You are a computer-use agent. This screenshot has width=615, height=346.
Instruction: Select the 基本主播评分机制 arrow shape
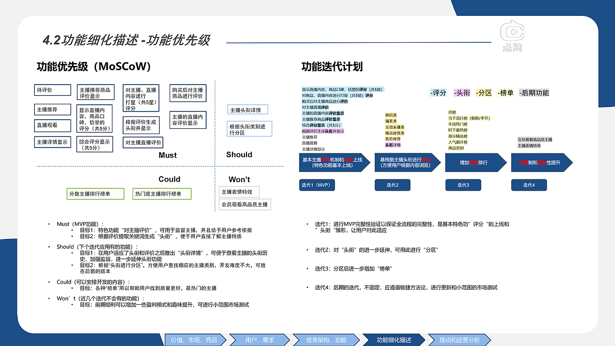(334, 162)
